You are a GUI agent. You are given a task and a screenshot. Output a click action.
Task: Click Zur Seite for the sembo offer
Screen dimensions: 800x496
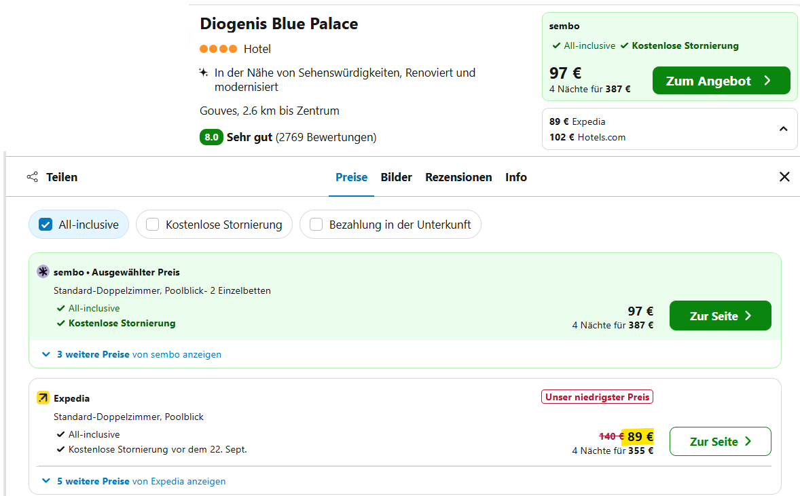(720, 316)
